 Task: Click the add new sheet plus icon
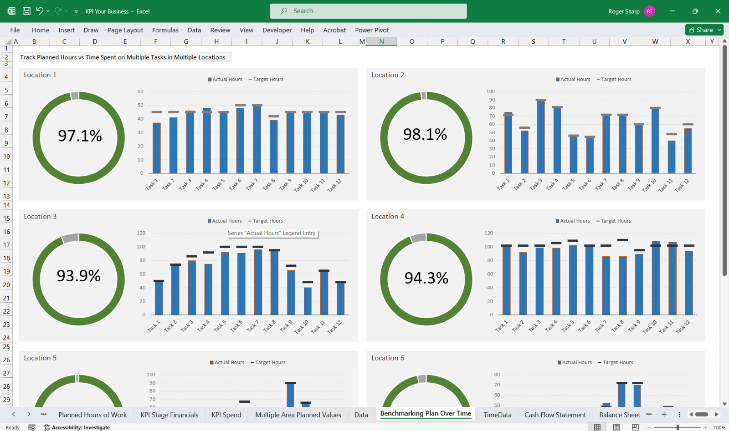[664, 414]
